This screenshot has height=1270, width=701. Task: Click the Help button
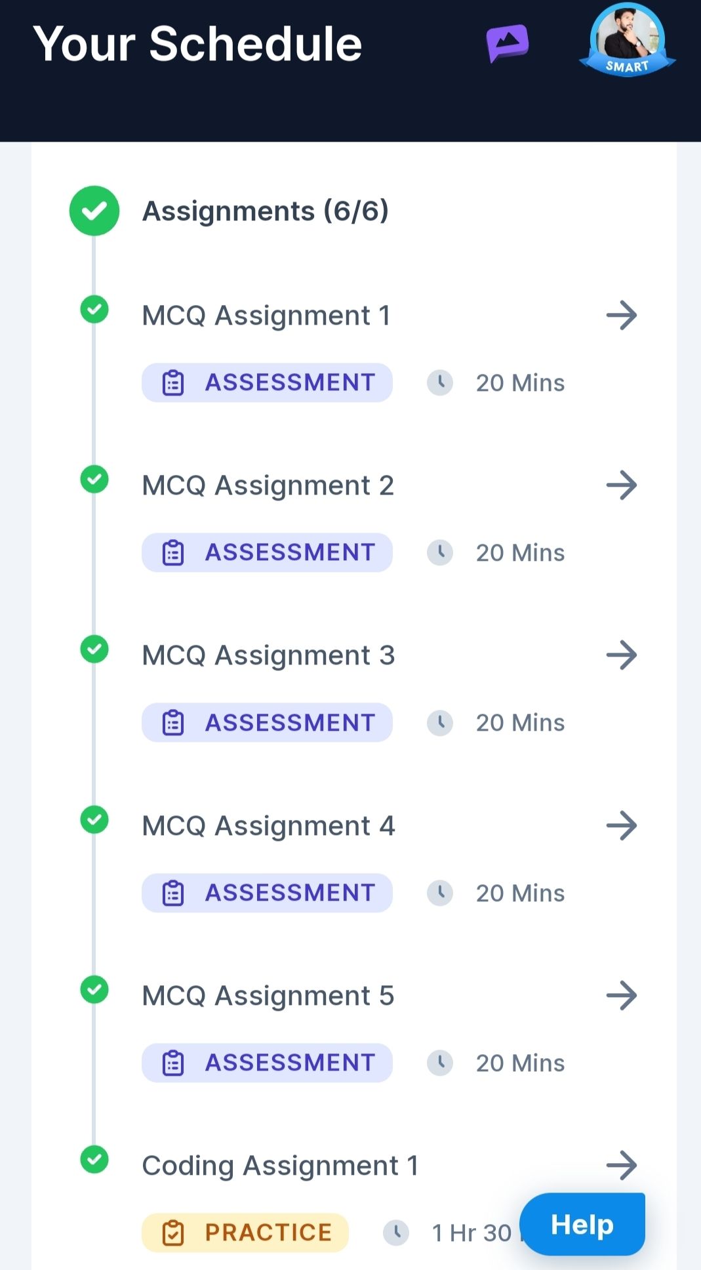coord(582,1224)
